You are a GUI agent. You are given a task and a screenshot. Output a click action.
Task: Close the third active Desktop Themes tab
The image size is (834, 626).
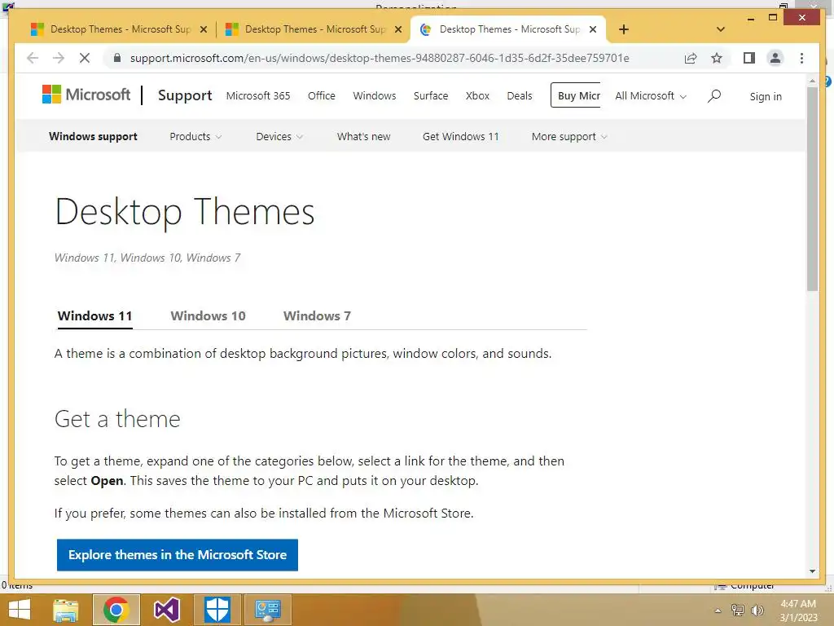coord(593,30)
